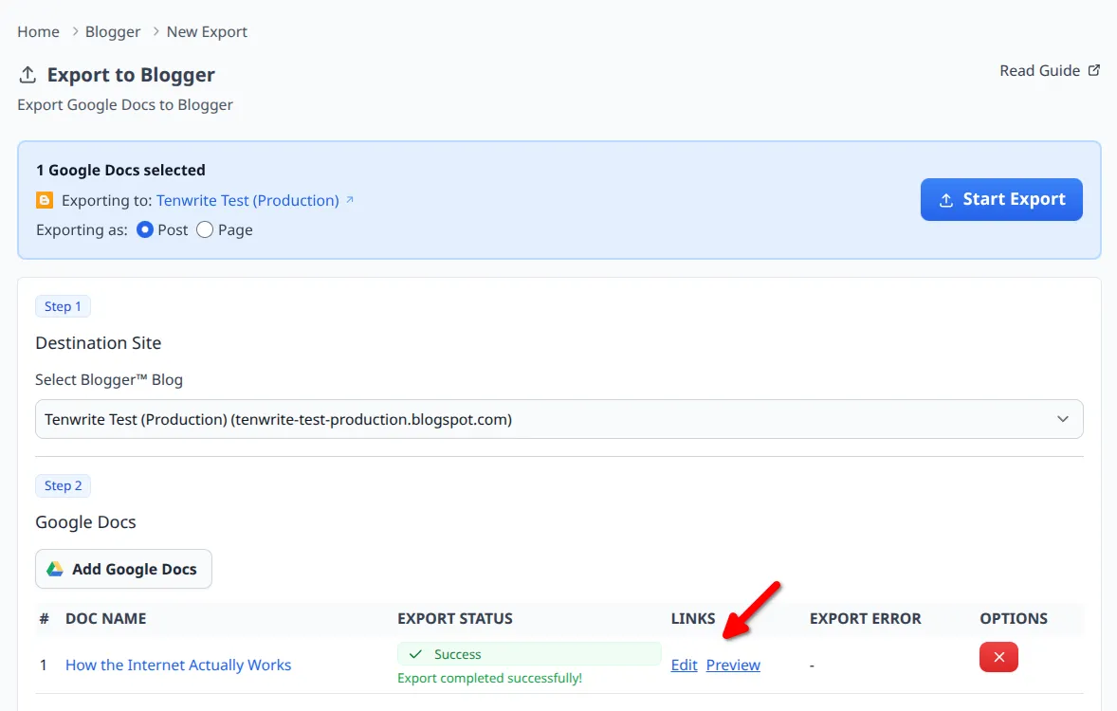Click the upload icon beside Export to Blogger heading
The image size is (1117, 711).
[x=27, y=74]
